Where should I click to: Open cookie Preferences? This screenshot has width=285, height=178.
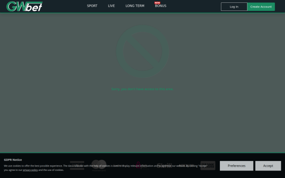[237, 166]
